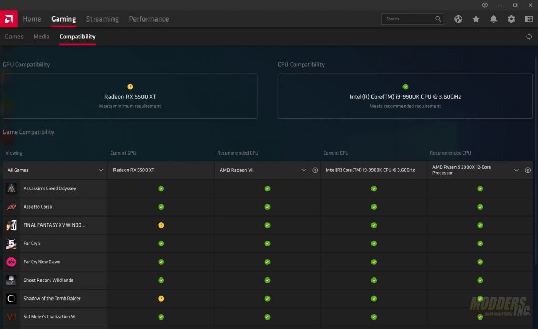This screenshot has width=538, height=329.
Task: Click Ghost Recon: Wildlands recommended CPU check mark
Action: (x=480, y=280)
